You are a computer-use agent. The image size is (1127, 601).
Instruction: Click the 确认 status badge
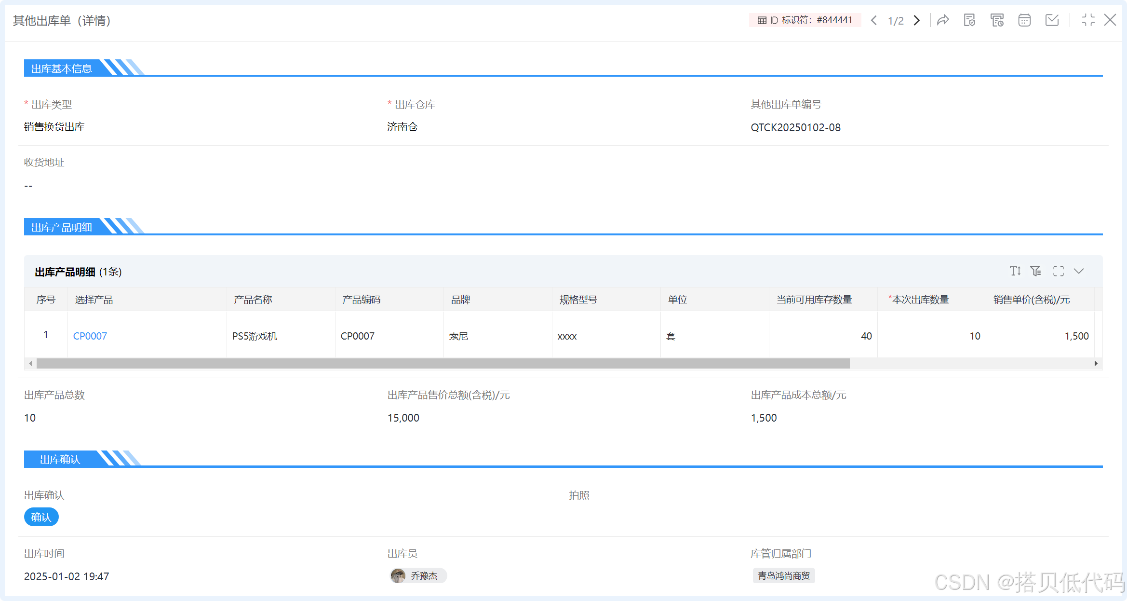coord(41,517)
